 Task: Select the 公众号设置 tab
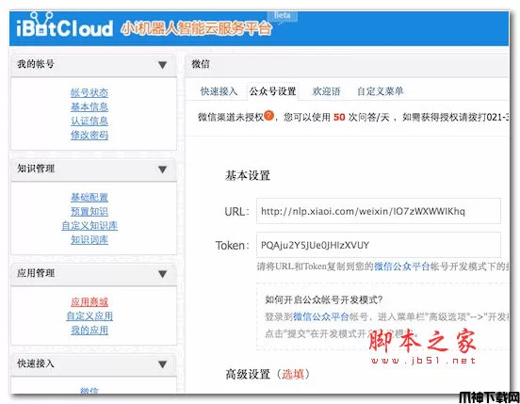point(272,91)
